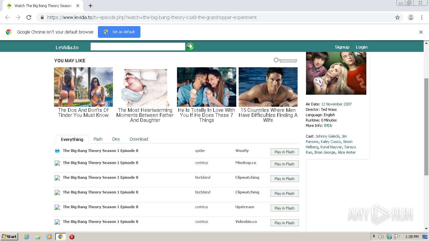
Task: View site info via the padlock icon
Action: coord(42,17)
